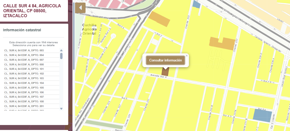This screenshot has height=131, width=290.
Task: Select CL. SUR 4, 84 EDIF. A, DPTO. 008
Action: [x=31, y=65]
